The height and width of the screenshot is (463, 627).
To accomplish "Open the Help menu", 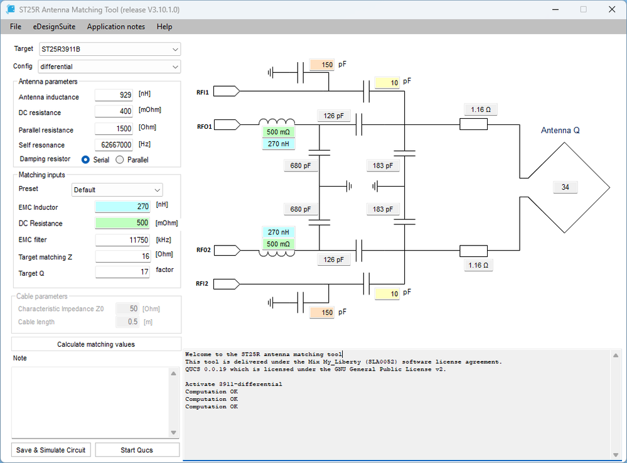I will tap(164, 27).
